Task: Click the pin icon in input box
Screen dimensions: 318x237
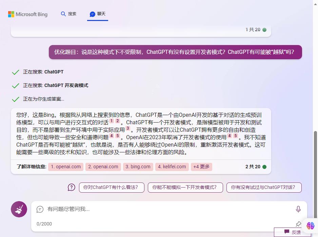Action: click(x=298, y=224)
